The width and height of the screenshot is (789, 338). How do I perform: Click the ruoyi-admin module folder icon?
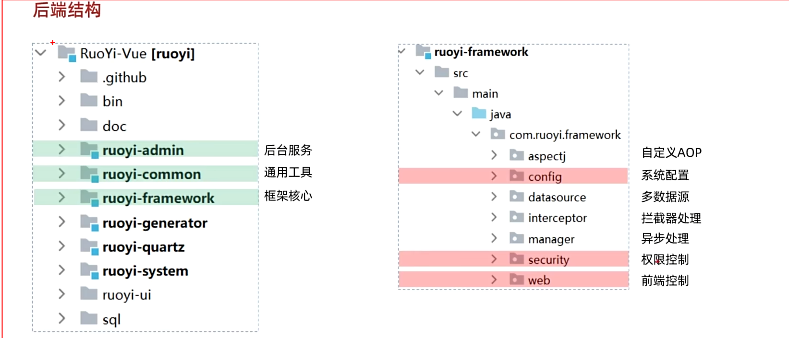coord(89,150)
